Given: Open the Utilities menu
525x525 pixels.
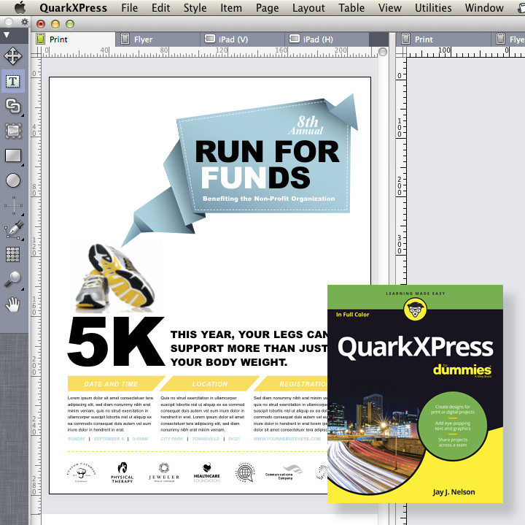Looking at the screenshot, I should click(433, 8).
